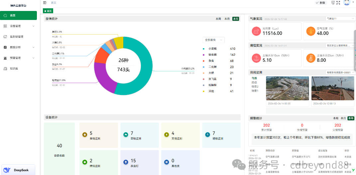356x175 pixels.
Task: Click the 光照度 red sensor icon
Action: click(x=256, y=31)
